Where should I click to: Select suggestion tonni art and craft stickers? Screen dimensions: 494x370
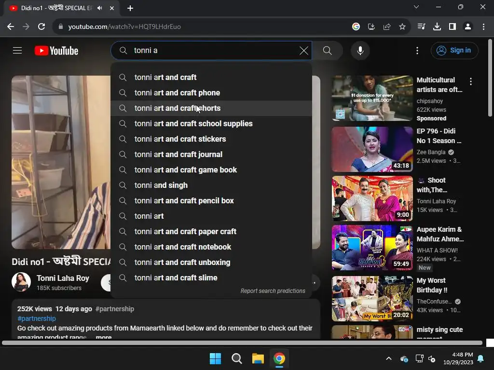click(x=211, y=139)
